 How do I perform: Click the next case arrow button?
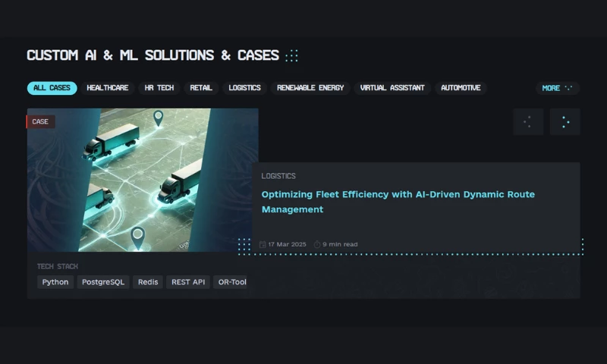[x=565, y=122]
